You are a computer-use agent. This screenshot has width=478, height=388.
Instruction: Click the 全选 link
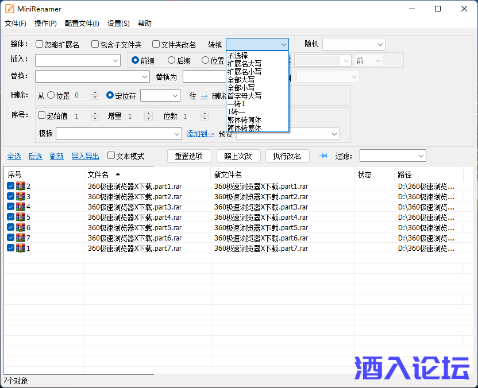(14, 156)
